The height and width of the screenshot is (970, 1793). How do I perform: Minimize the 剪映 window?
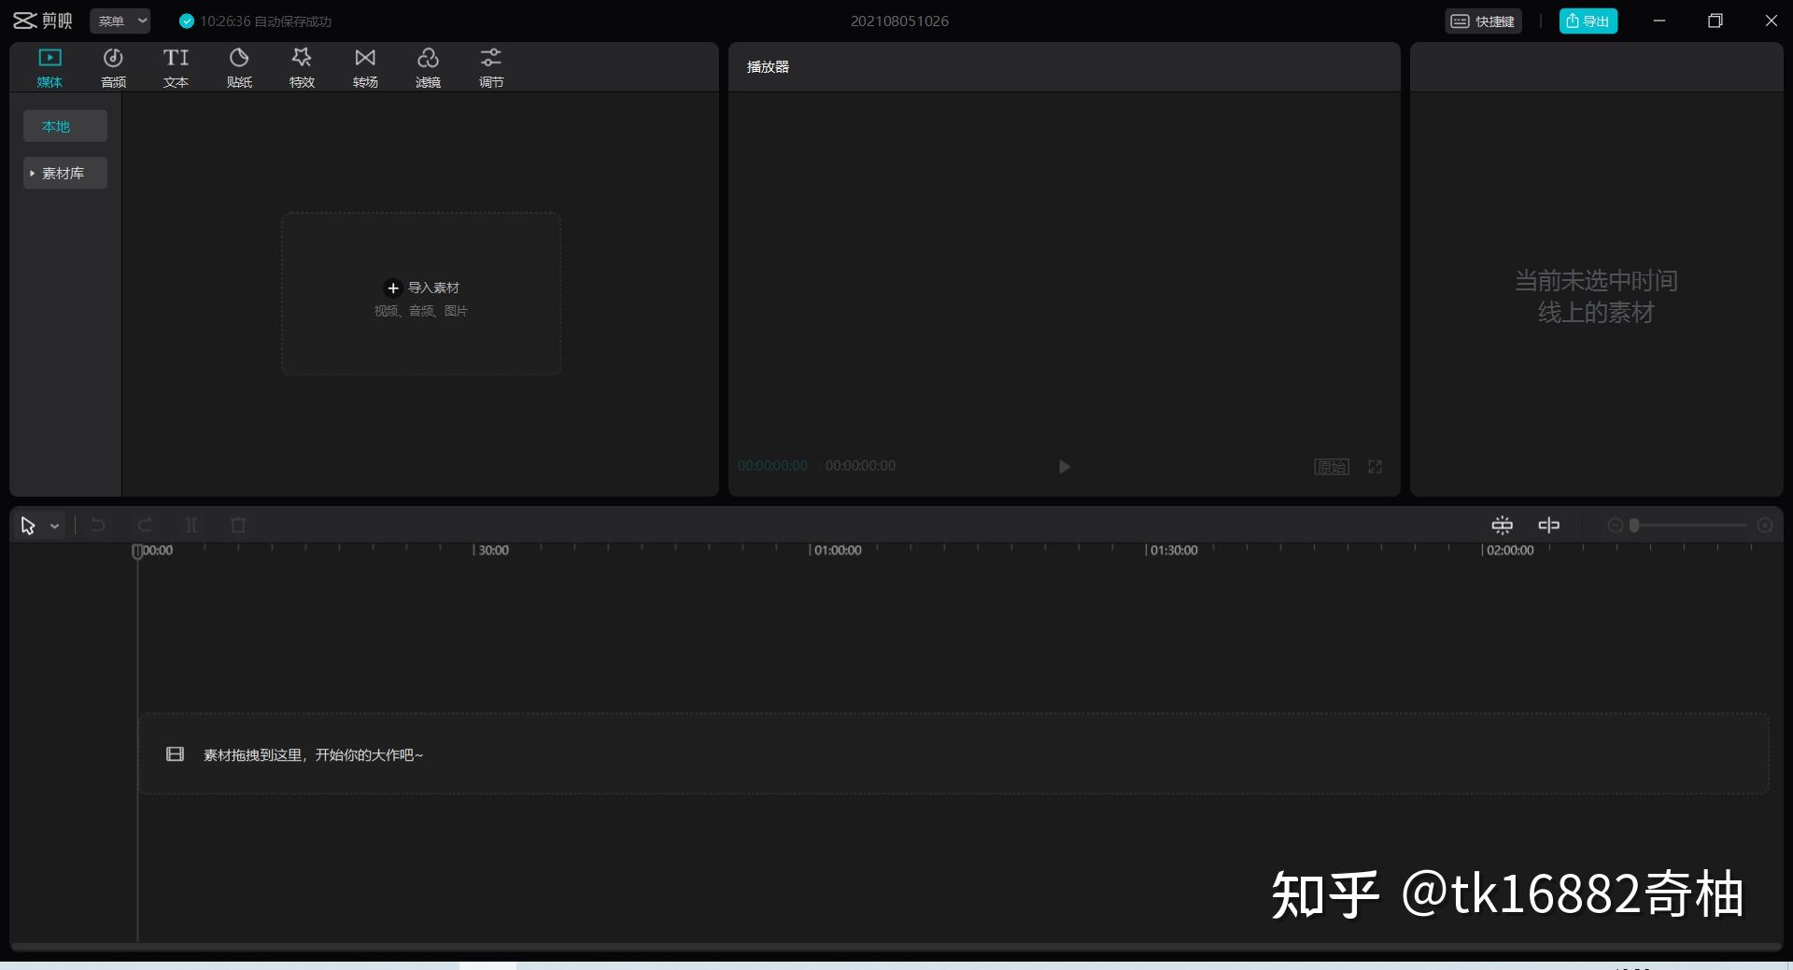click(1659, 21)
